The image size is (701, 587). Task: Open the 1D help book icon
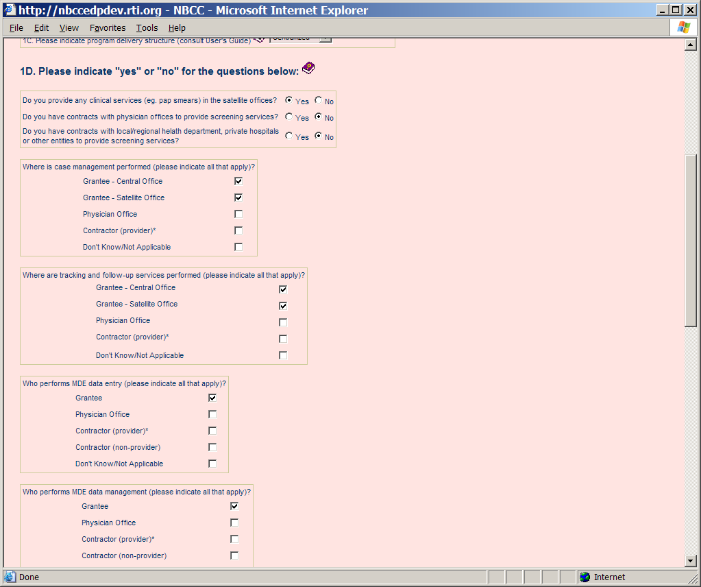point(308,69)
